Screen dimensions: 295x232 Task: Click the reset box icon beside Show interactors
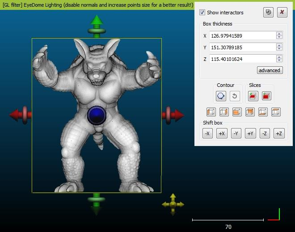(x=268, y=13)
